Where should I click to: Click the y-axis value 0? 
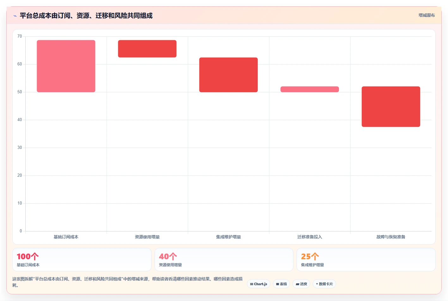pyautogui.click(x=21, y=231)
